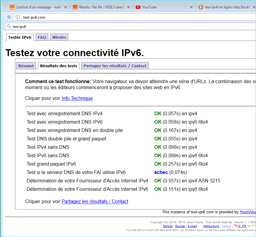This screenshot has width=256, height=237.
Task: Open the Info Technique link
Action: point(77,98)
